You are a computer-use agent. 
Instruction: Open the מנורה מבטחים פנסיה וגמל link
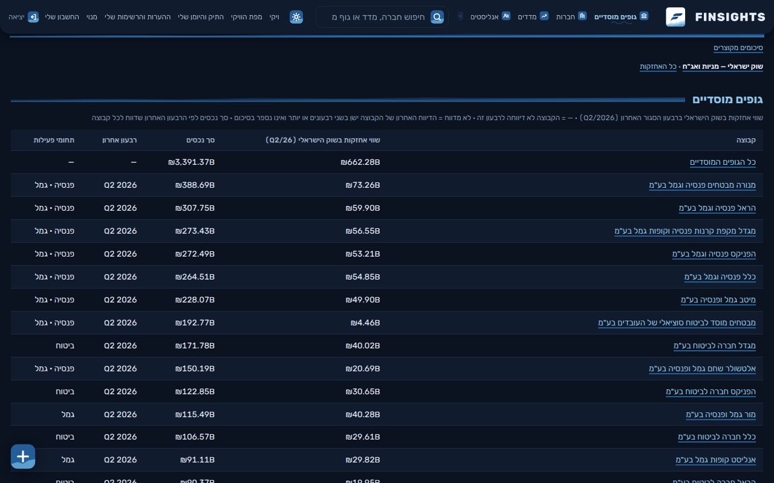(x=702, y=185)
